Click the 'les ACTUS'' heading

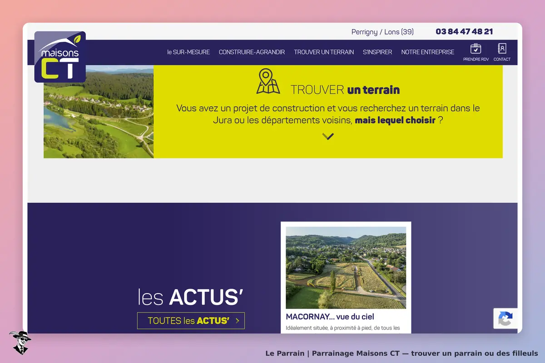tap(191, 297)
